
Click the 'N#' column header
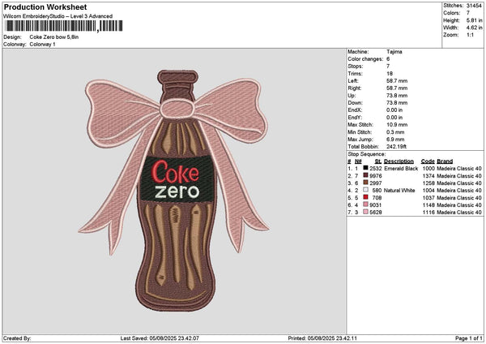[358, 161]
